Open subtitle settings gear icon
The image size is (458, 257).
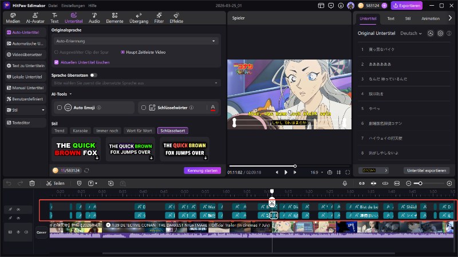pyautogui.click(x=440, y=33)
